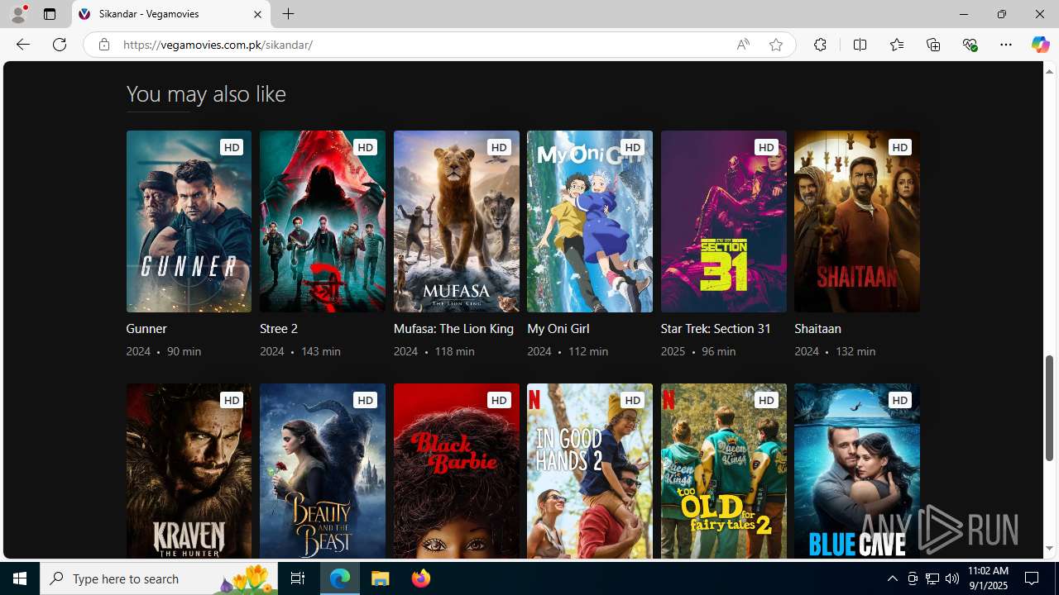Open Microsoft Edge from taskbar

[340, 578]
